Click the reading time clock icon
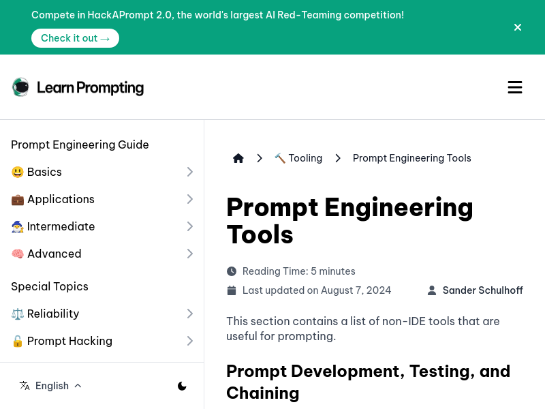The height and width of the screenshot is (409, 545). [x=232, y=271]
